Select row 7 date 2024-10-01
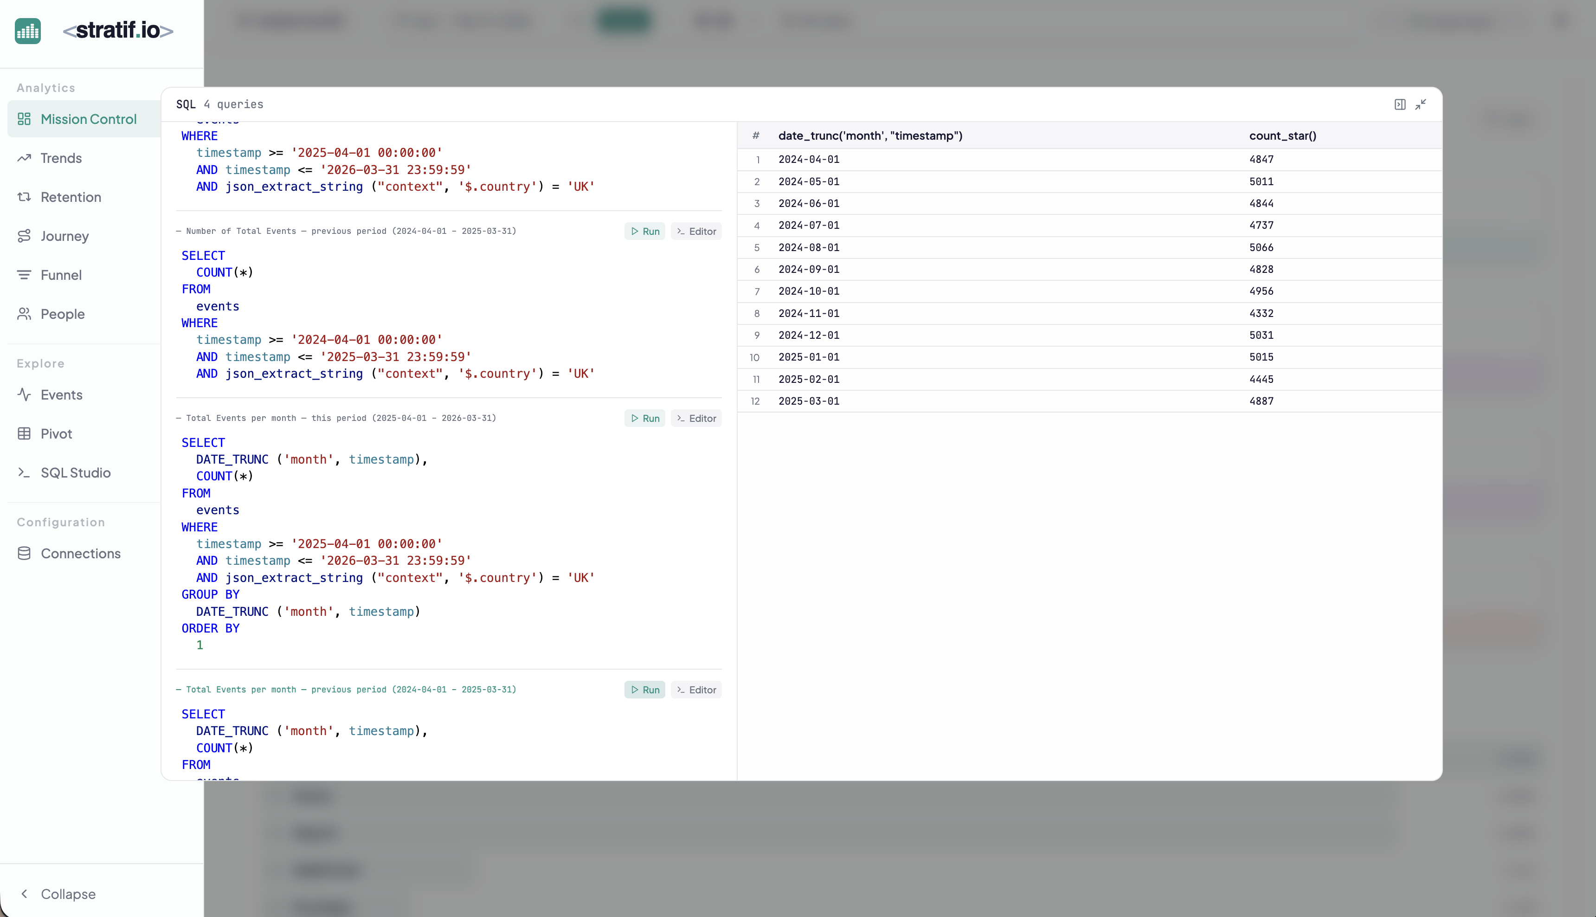This screenshot has width=1596, height=917. 808,291
